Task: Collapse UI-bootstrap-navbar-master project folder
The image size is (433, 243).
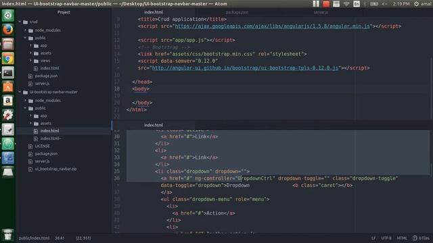Action: pyautogui.click(x=20, y=92)
